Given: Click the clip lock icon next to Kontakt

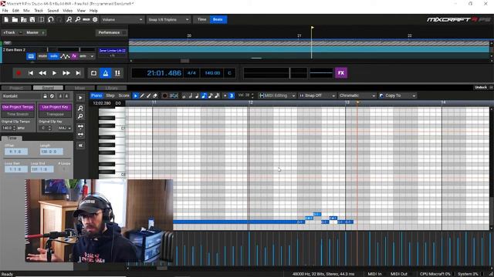Looking at the screenshot, I should point(45,96).
